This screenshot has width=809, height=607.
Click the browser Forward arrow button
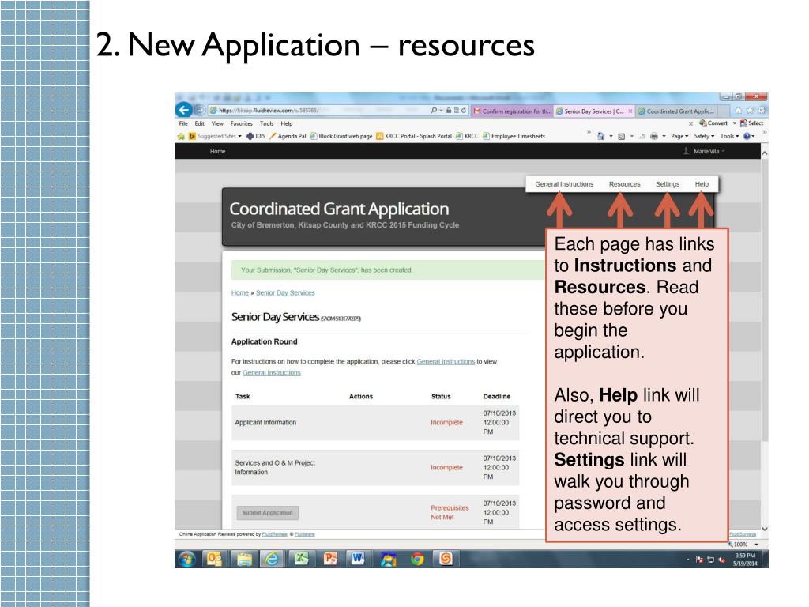coord(199,110)
